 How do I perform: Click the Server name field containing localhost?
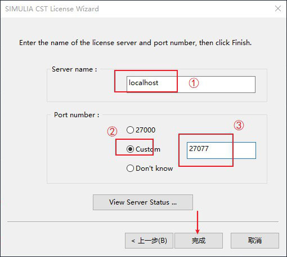click(191, 85)
